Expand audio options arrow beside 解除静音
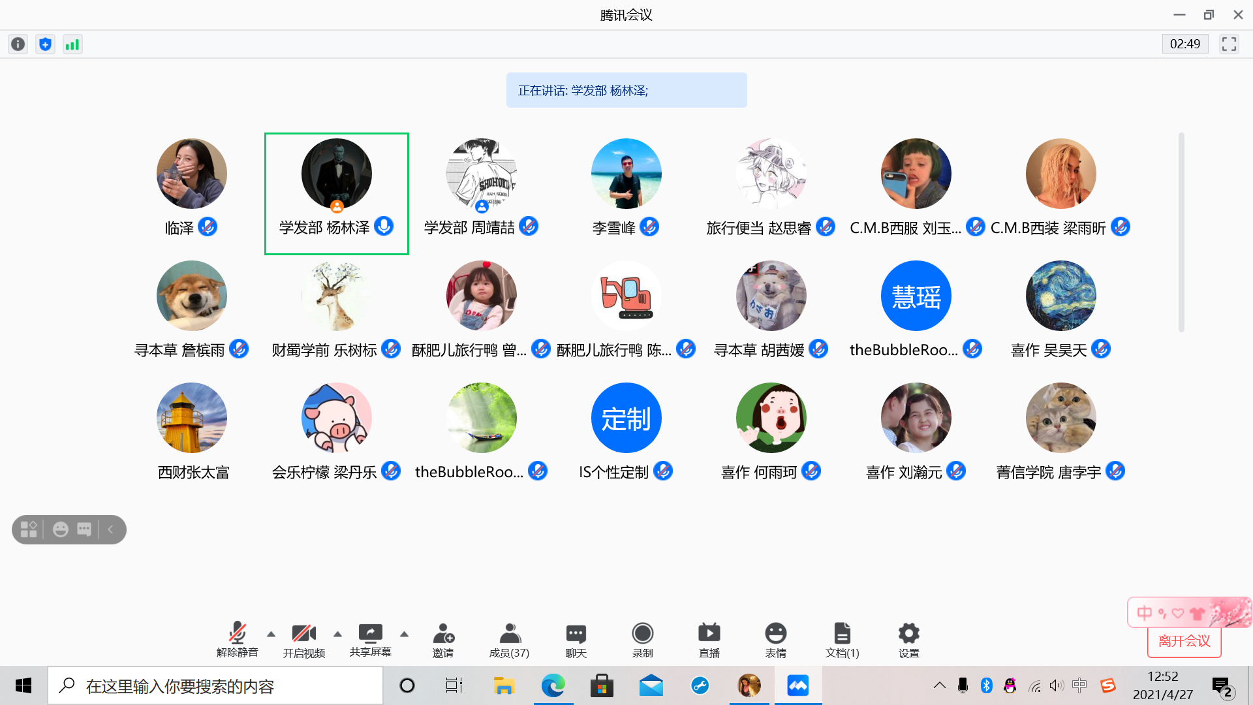 coord(271,634)
